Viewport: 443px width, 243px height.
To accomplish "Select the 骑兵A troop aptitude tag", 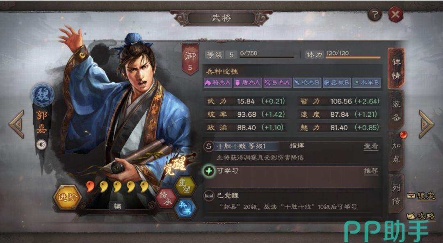I will [218, 83].
